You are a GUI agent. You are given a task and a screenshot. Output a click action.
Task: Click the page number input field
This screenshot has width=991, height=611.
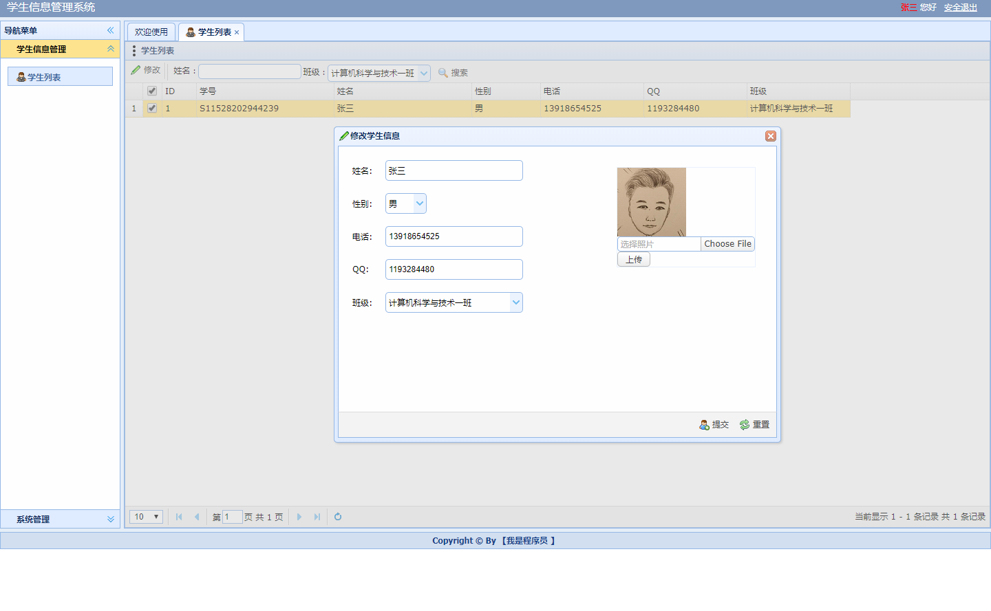[x=233, y=517]
